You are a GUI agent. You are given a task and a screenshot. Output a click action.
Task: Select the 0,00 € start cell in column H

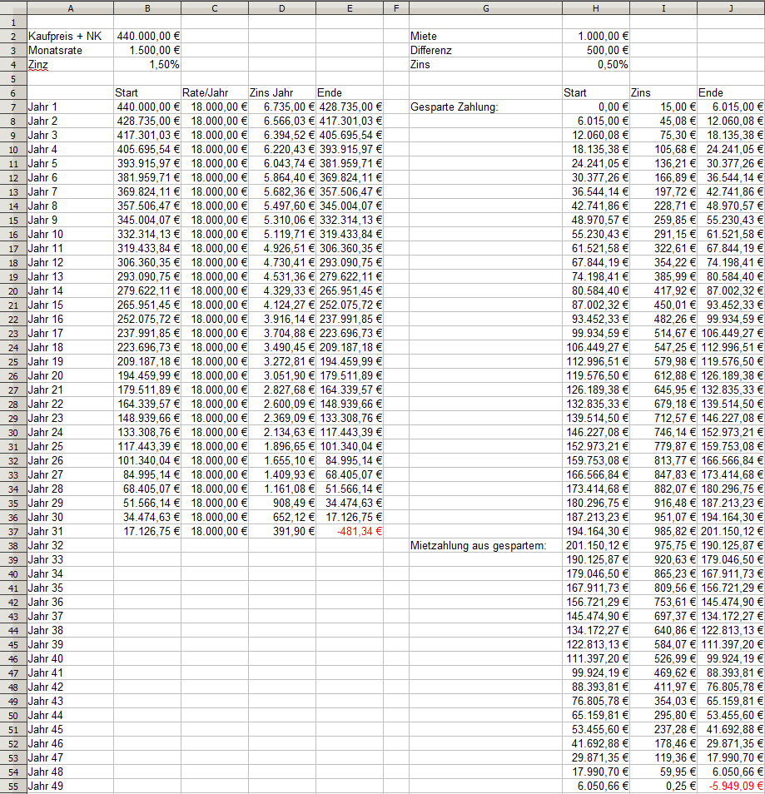tap(596, 107)
